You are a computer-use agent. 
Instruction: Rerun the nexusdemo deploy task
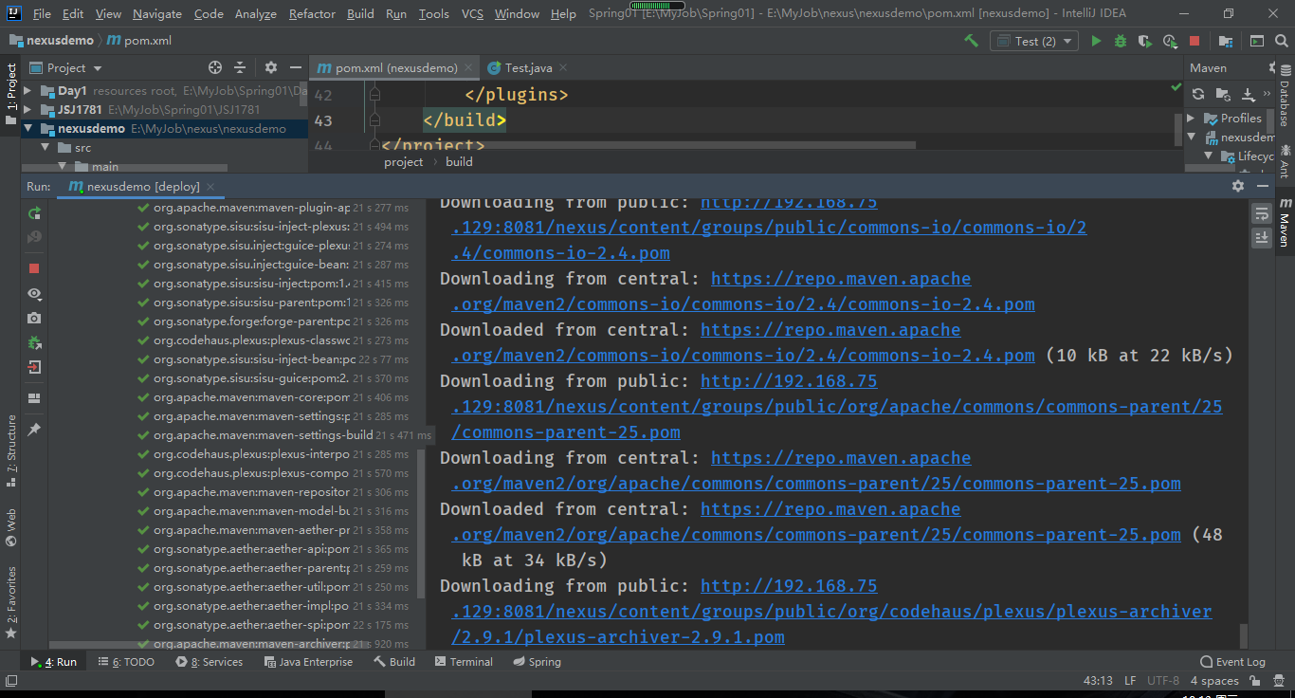(35, 213)
